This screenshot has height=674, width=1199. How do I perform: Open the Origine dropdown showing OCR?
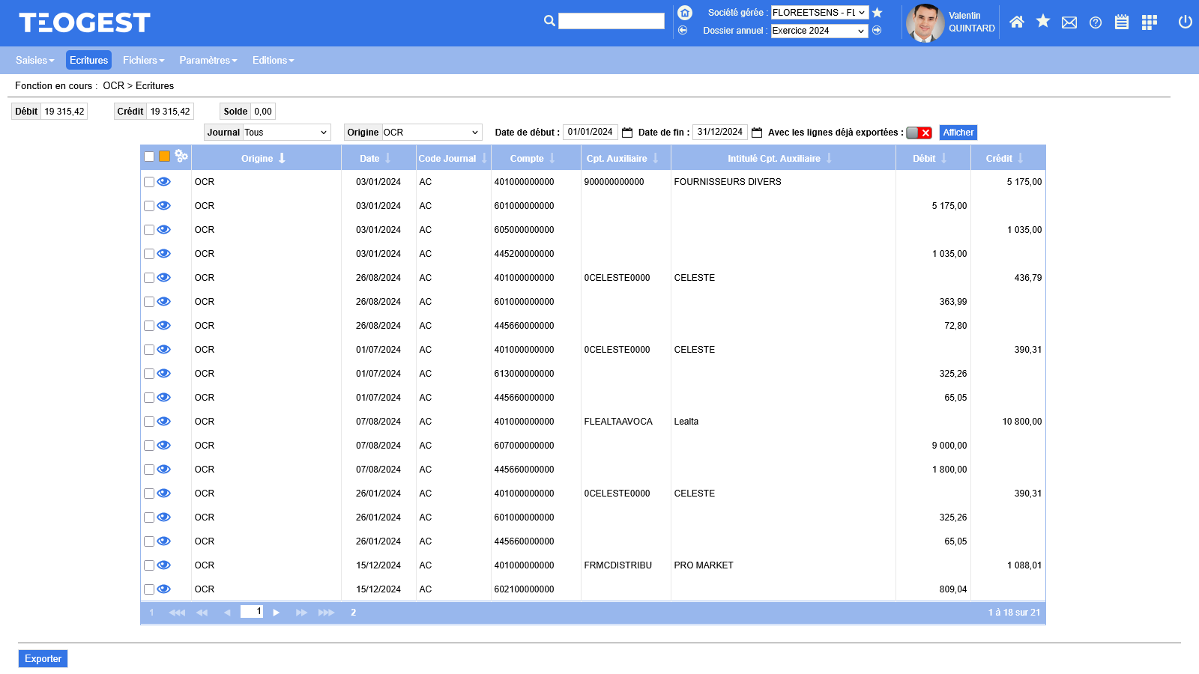pos(432,133)
